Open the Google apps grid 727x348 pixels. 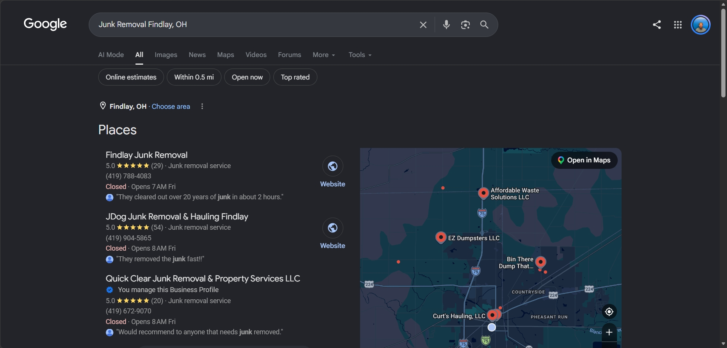tap(678, 25)
